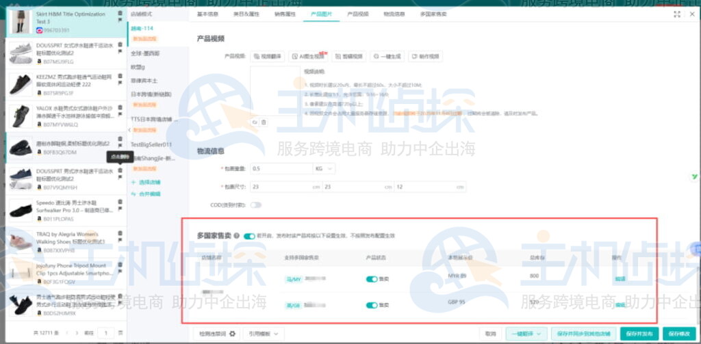Switch to the 基本信息 tab
Viewport: 701px width, 344px height.
click(x=207, y=14)
